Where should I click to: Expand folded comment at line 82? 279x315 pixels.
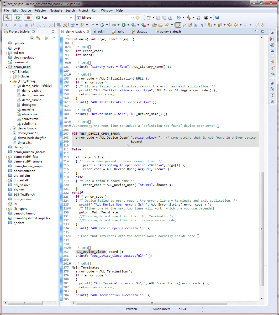[x=70, y=47]
